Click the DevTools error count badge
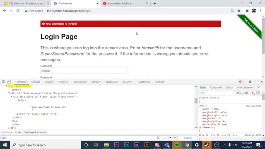 pos(241,82)
